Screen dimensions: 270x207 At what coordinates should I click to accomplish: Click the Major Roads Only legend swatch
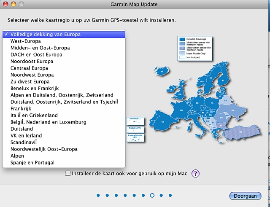tap(182, 53)
